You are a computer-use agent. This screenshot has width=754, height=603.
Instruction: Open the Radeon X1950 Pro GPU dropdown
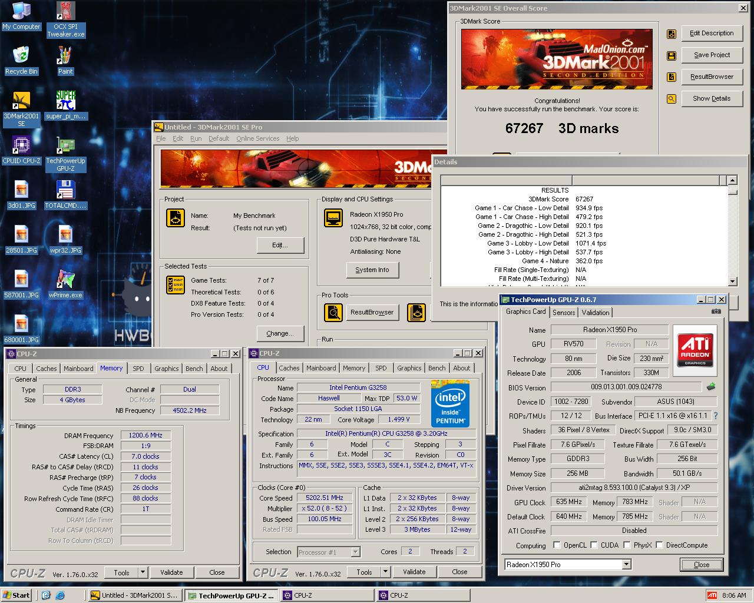626,565
